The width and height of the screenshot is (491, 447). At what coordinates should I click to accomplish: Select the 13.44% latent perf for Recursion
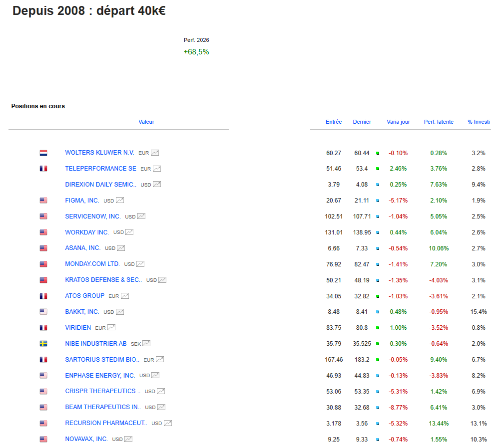click(x=439, y=424)
